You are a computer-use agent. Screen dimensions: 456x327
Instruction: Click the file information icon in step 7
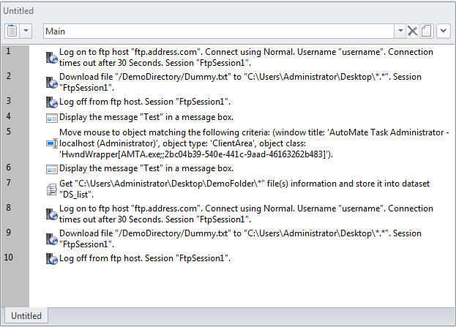[51, 189]
